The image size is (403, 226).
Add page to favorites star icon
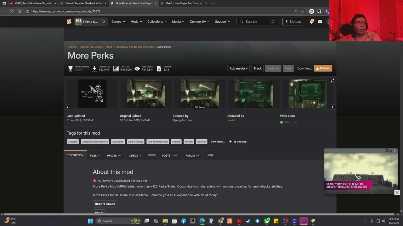303,11
